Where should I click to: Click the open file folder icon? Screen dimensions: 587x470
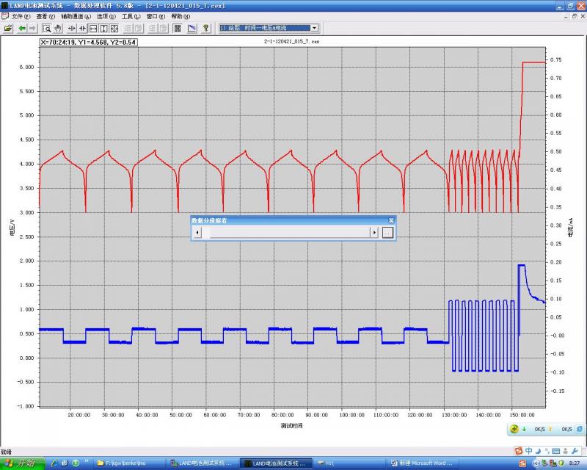pos(8,28)
